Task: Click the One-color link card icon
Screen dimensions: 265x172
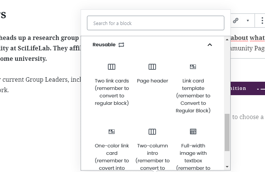Action: (x=112, y=132)
